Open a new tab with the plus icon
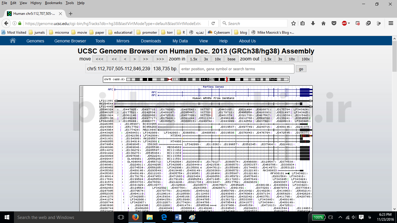The height and width of the screenshot is (223, 397). click(x=71, y=14)
